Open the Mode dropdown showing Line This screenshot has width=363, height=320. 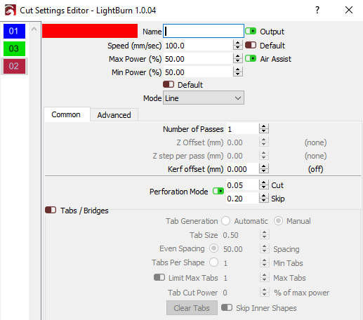(204, 98)
